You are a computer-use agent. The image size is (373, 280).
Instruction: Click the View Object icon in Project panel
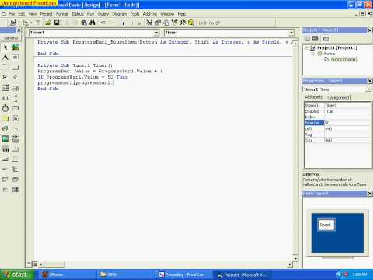pyautogui.click(x=315, y=39)
